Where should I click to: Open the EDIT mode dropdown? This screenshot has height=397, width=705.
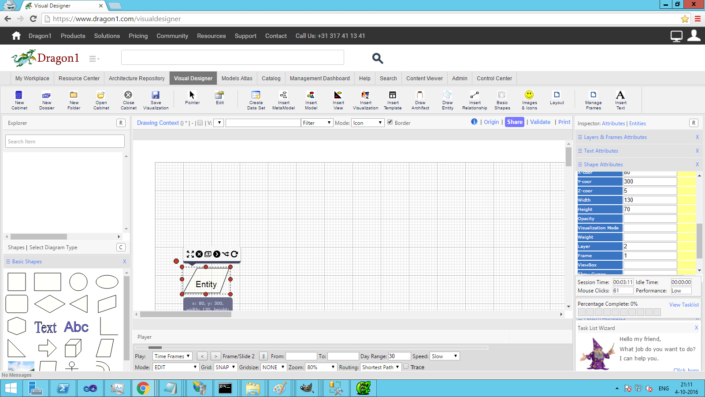point(176,367)
